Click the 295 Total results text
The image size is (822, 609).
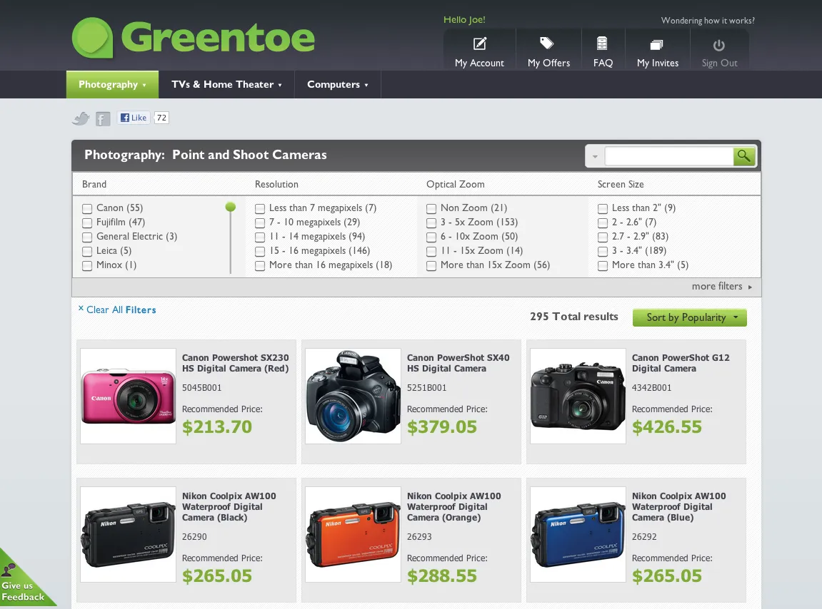574,317
